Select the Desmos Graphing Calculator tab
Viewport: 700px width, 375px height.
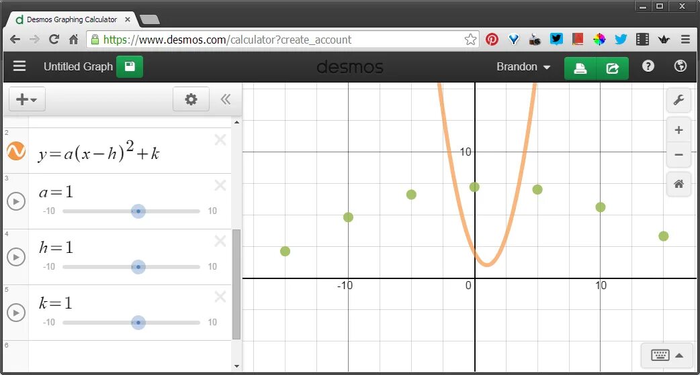tap(71, 19)
